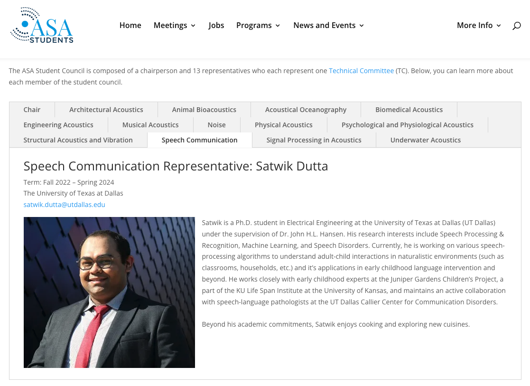Open the Animal Bioacoustics tab
Viewport: 530px width, 386px height.
[204, 110]
